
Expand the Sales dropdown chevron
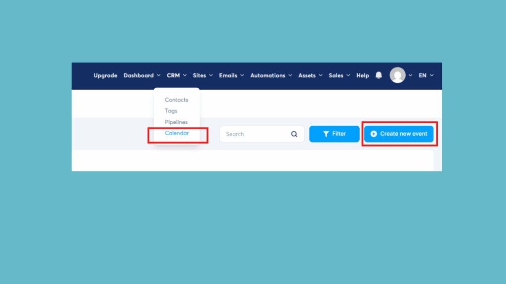[348, 75]
